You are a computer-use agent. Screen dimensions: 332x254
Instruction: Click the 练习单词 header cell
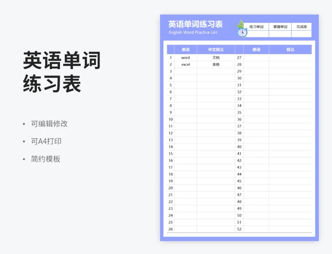click(x=256, y=27)
